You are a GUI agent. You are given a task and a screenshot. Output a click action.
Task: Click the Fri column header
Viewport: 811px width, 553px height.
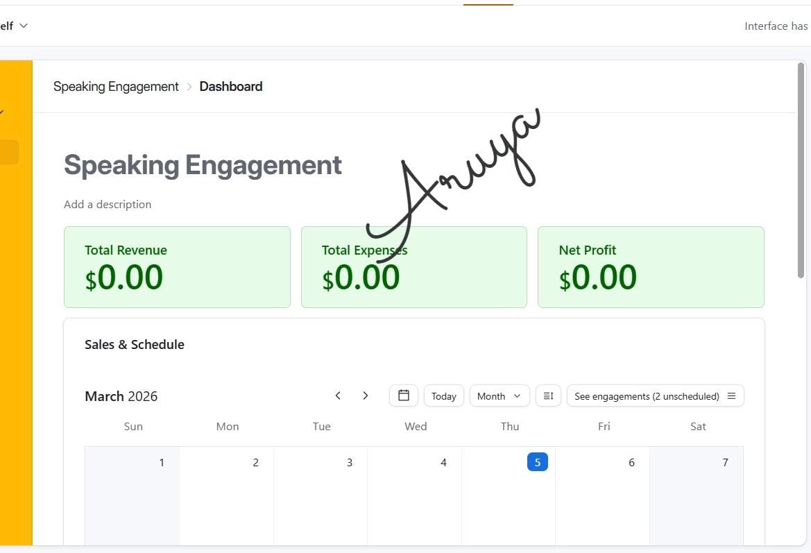604,426
